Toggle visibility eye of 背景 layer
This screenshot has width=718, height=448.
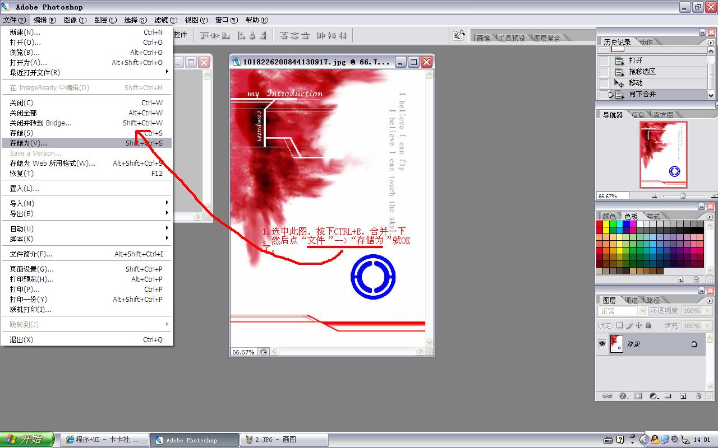[602, 344]
